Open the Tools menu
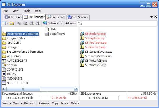The image size is (159, 108). pyautogui.click(x=27, y=11)
